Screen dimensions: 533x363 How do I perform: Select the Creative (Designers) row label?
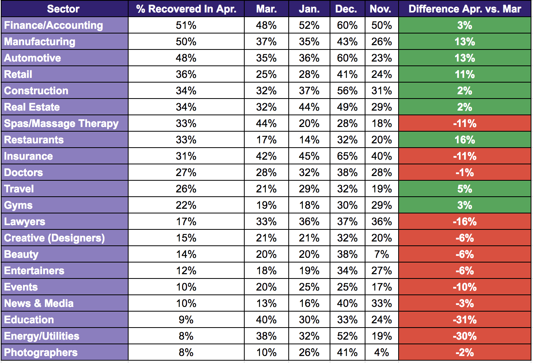click(55, 238)
